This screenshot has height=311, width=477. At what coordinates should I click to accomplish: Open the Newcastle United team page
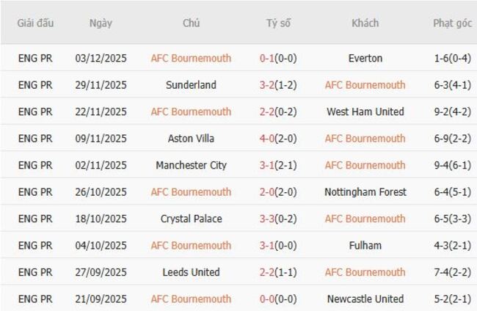[x=365, y=299]
